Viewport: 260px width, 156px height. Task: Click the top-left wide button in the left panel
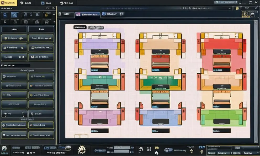pyautogui.click(x=14, y=29)
